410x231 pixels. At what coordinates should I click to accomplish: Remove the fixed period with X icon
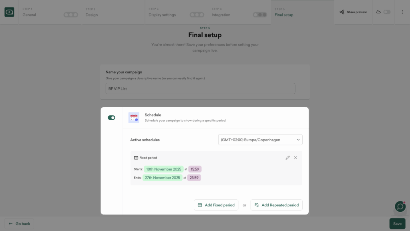pos(295,158)
